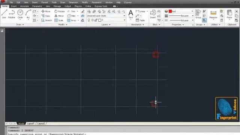240x135 pixels.
Task: Open Layer Properties manager icon
Action: [89, 11]
